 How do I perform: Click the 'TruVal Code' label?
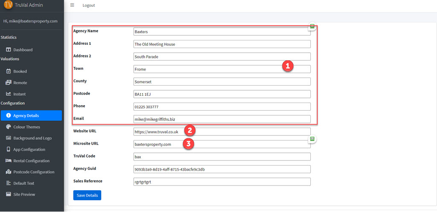(84, 156)
